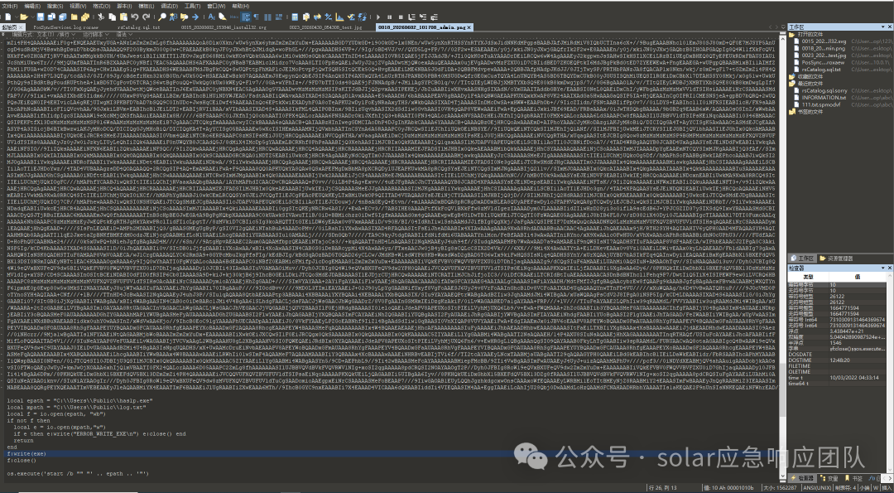Click the Run script play button
Viewport: 894px width, 493px height.
tap(378, 17)
